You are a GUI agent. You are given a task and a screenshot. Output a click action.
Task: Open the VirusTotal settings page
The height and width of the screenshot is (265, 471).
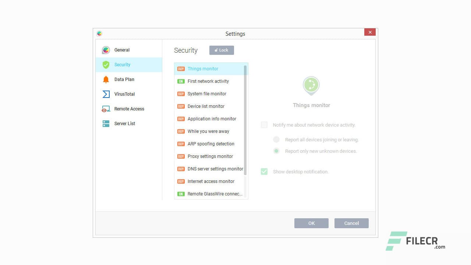point(124,94)
